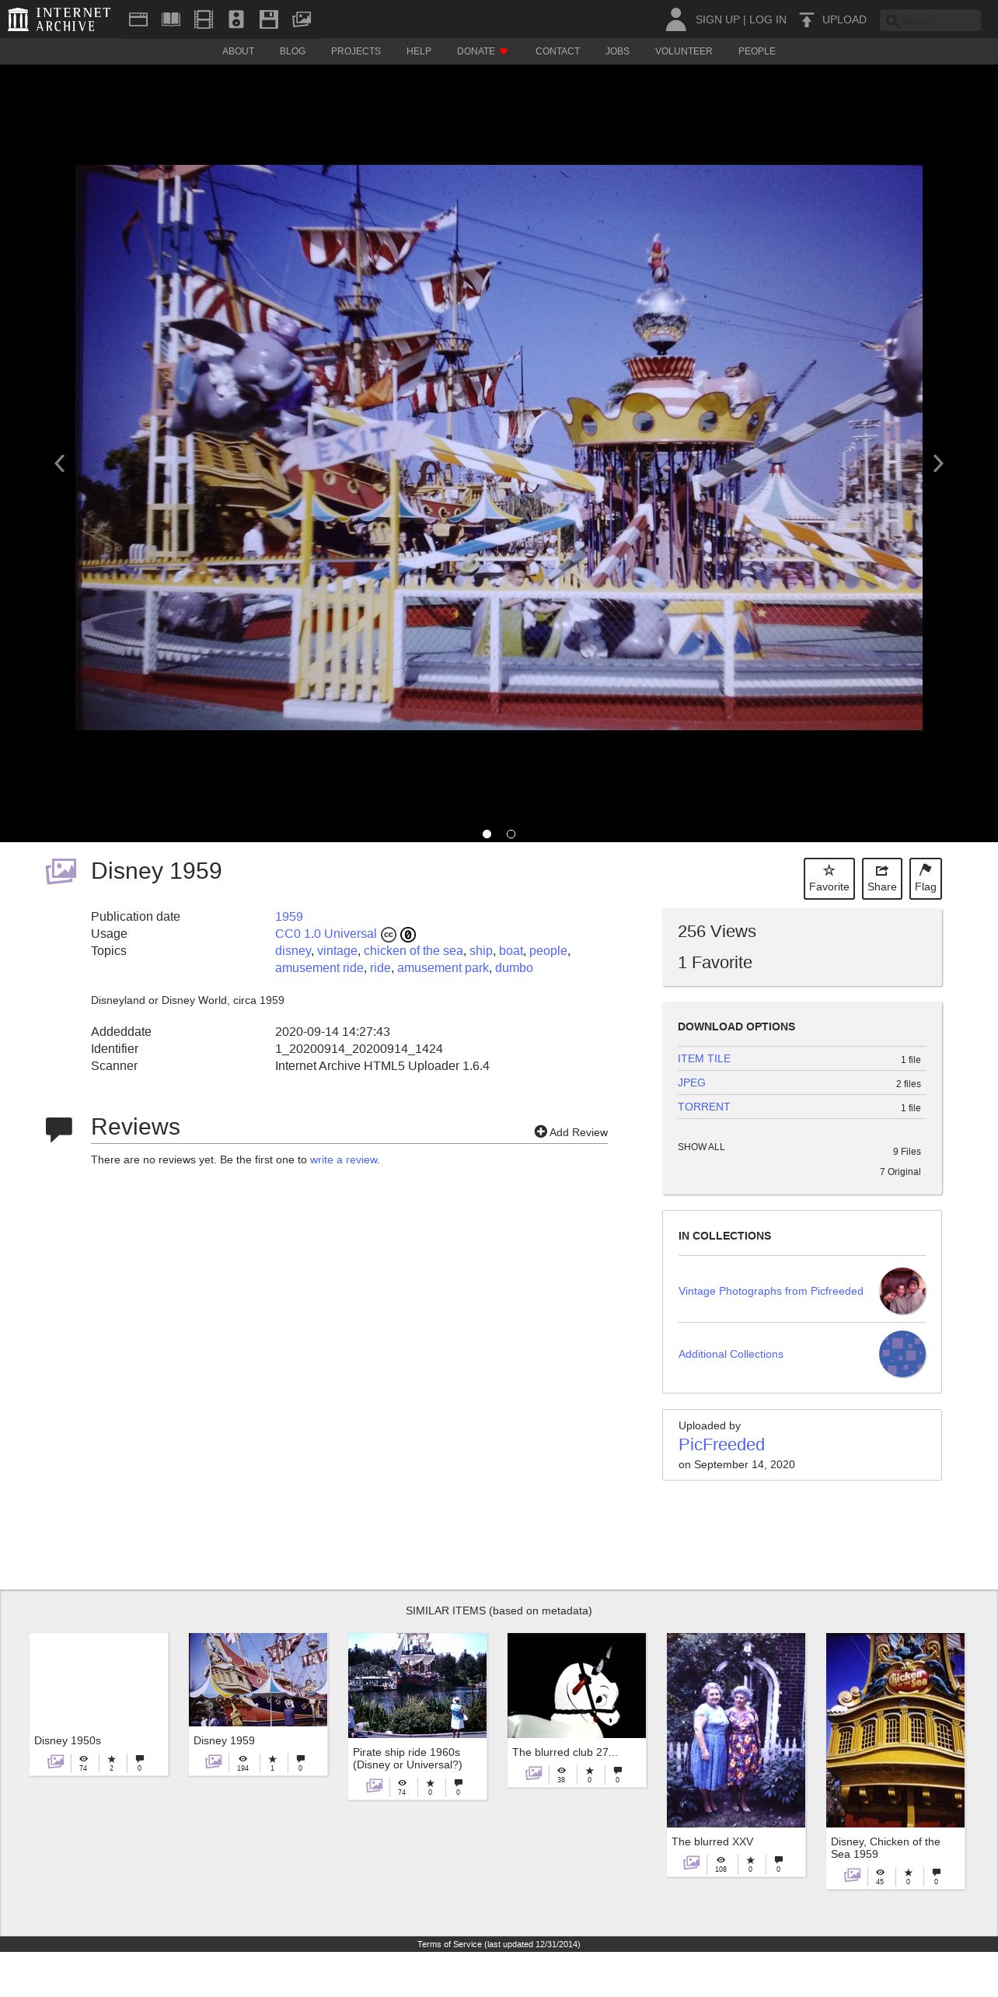The image size is (998, 1997).
Task: Flag this item
Action: [926, 879]
